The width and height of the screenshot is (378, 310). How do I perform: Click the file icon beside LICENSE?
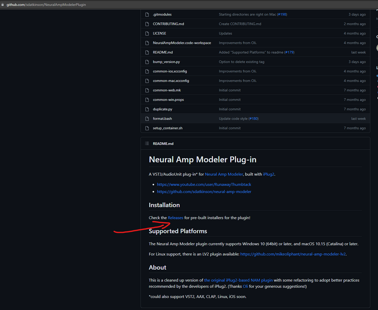(x=147, y=33)
